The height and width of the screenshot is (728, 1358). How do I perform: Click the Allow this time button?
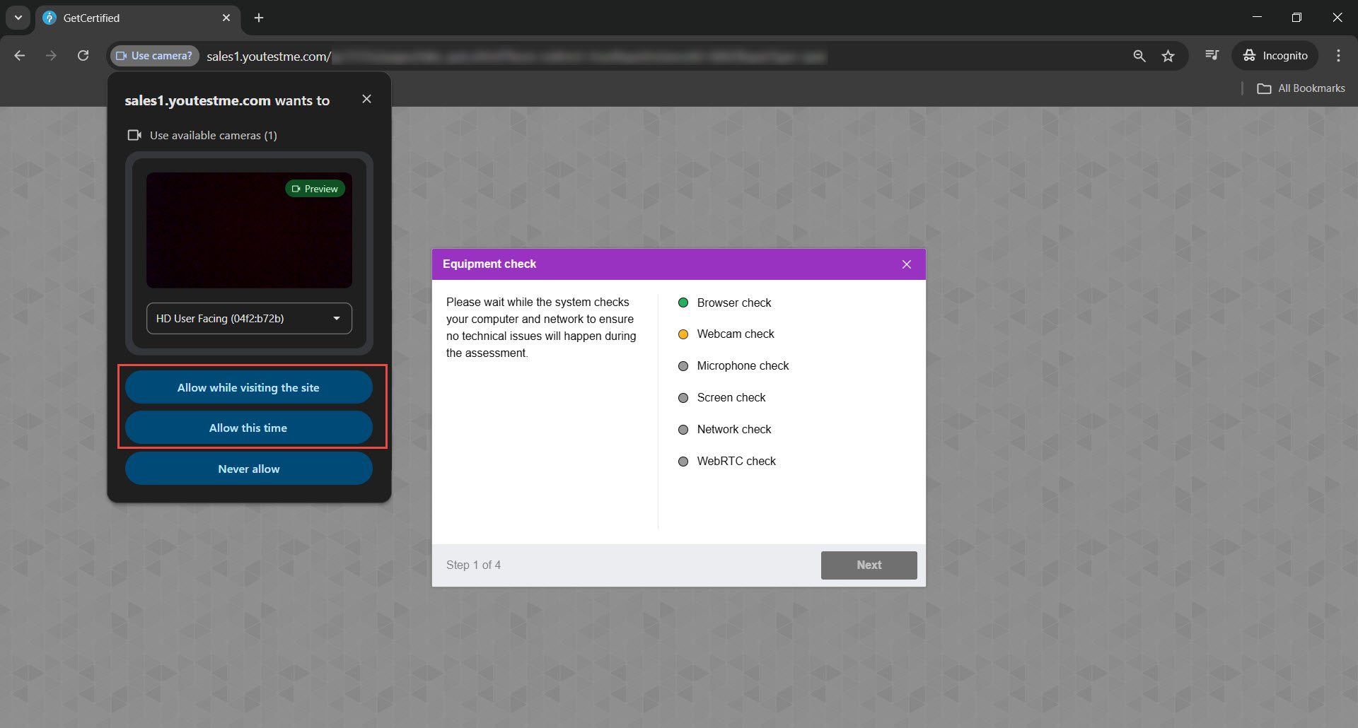[x=249, y=428]
